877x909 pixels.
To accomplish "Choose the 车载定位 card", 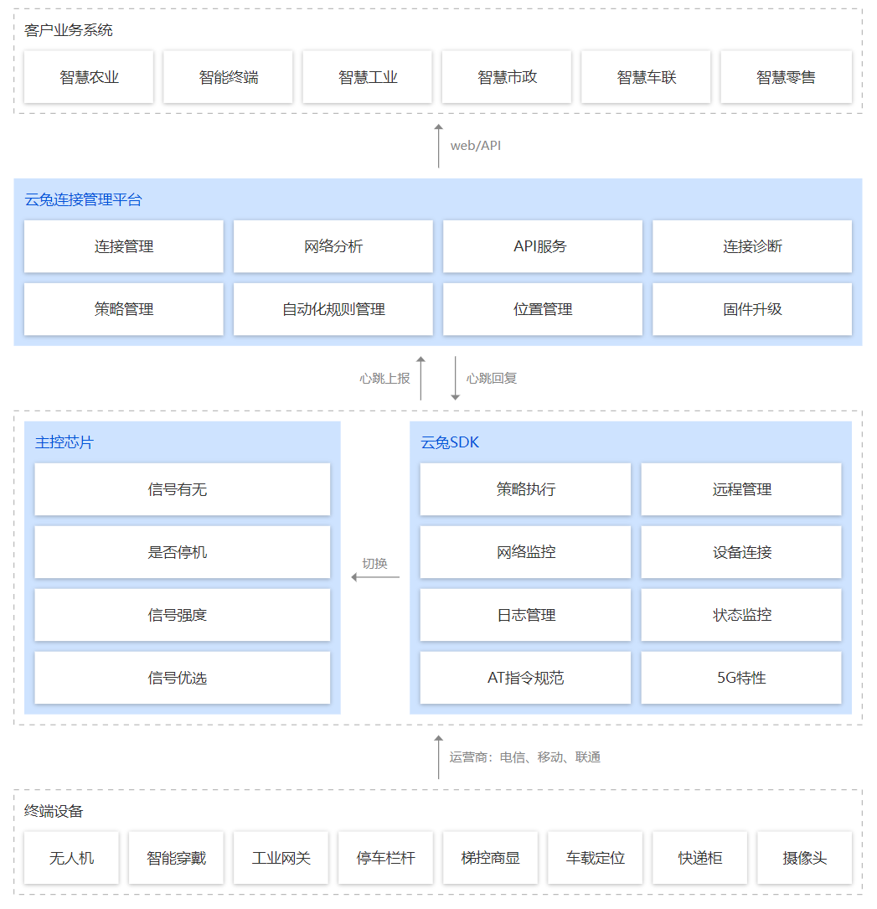I will tap(596, 858).
